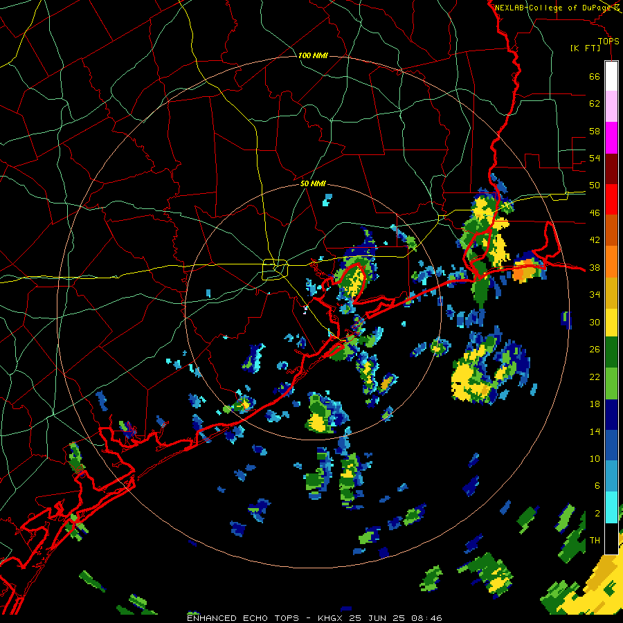The height and width of the screenshot is (623, 623).
Task: Select the 54 value on the legend
Action: point(595,158)
